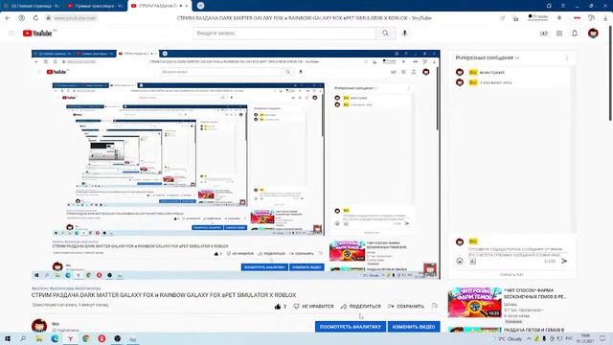Open Microsoft Edge from the taskbar
This screenshot has height=345, width=613.
pyautogui.click(x=55, y=338)
